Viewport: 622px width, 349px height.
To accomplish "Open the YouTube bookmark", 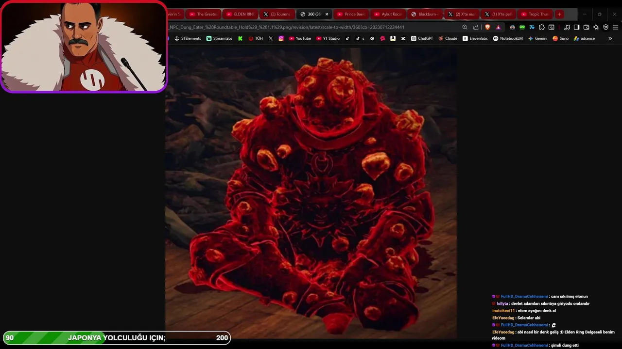I will 300,38.
